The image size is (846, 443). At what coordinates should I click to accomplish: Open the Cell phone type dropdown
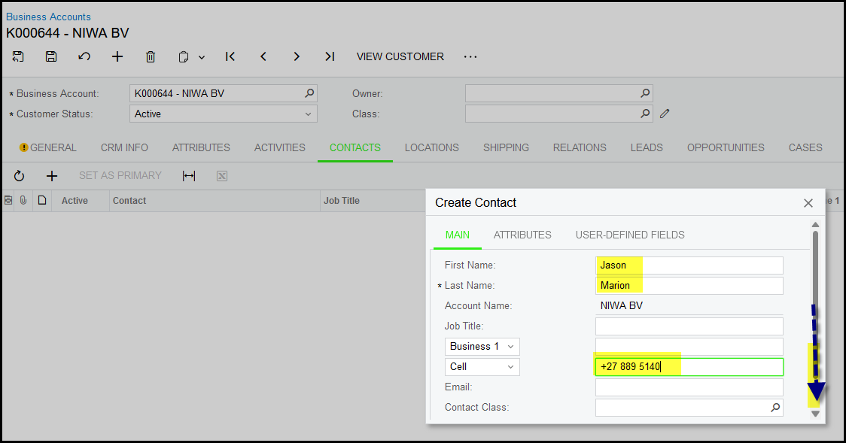(510, 367)
